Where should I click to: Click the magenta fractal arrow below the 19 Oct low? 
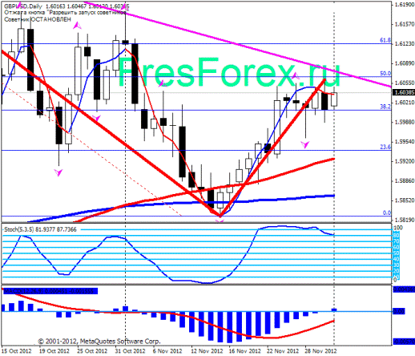tap(58, 172)
